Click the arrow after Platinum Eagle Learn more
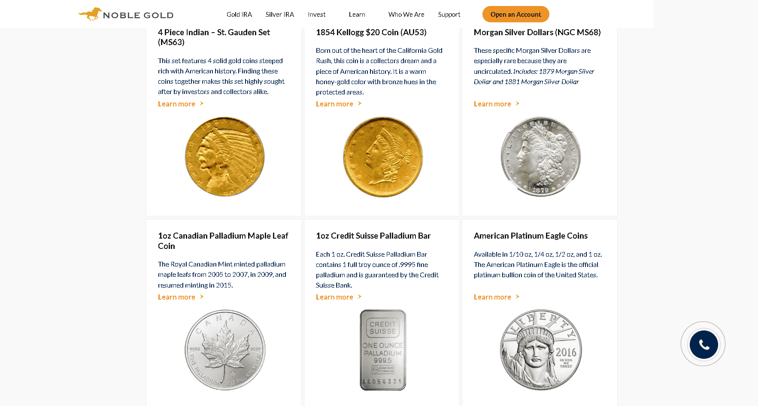This screenshot has width=758, height=406. 518,297
